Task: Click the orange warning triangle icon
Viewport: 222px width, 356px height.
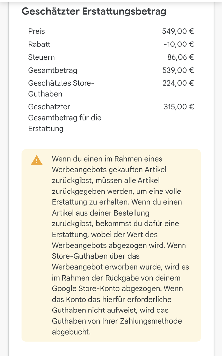Action: pyautogui.click(x=37, y=160)
